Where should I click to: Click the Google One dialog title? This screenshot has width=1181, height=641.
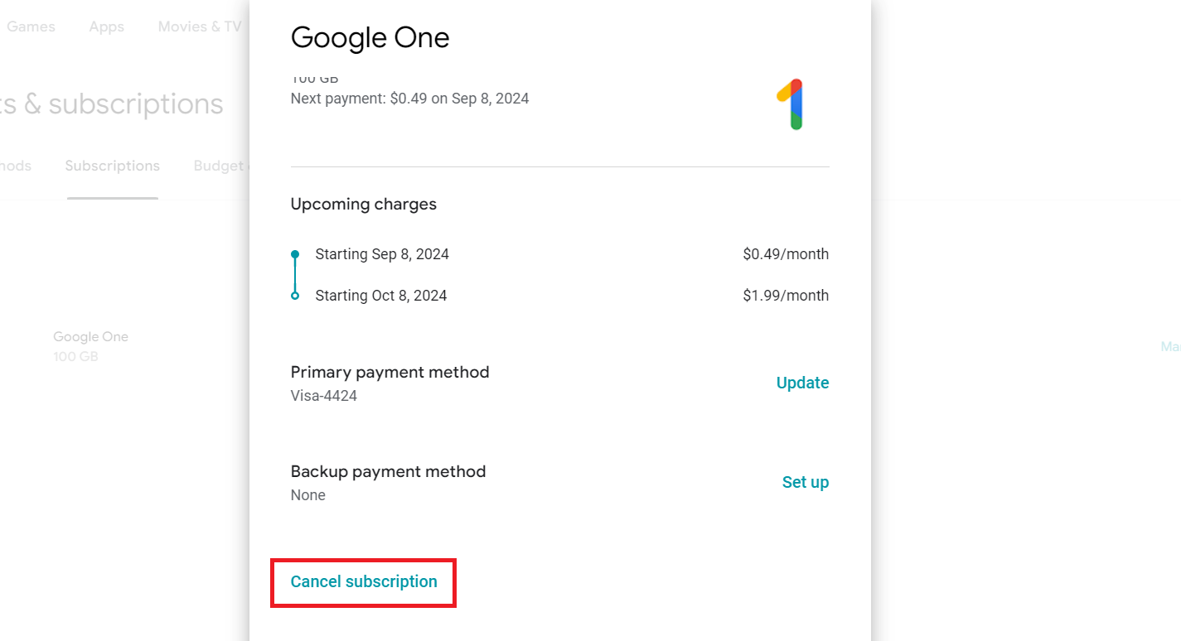370,38
